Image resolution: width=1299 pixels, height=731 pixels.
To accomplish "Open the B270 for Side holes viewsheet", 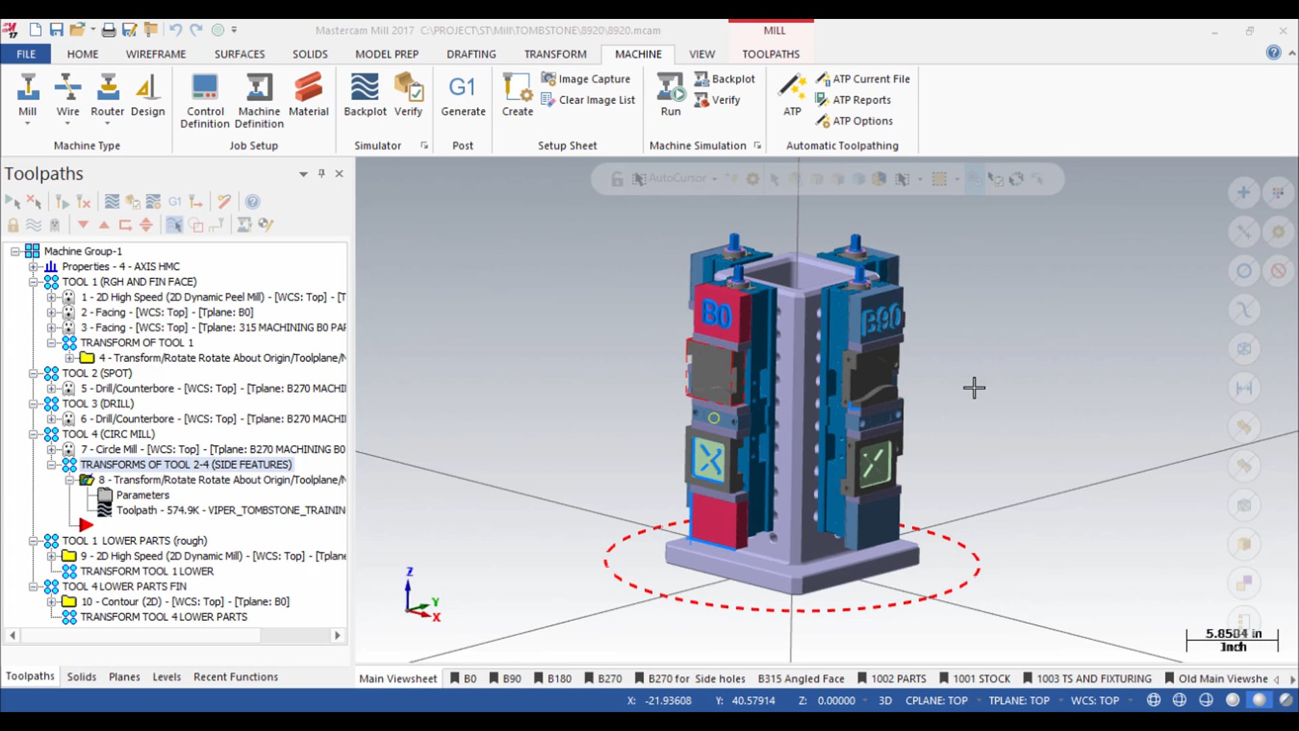I will [689, 679].
